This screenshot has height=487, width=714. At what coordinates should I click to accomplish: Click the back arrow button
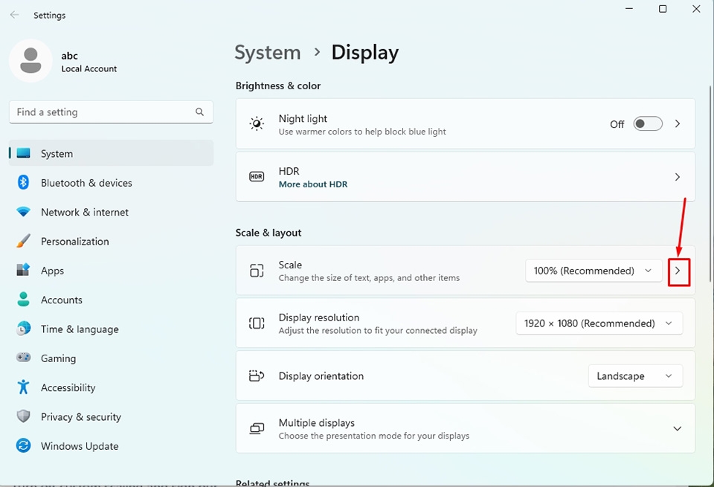point(14,14)
